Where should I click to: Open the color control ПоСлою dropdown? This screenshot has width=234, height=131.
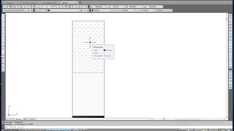point(101,11)
